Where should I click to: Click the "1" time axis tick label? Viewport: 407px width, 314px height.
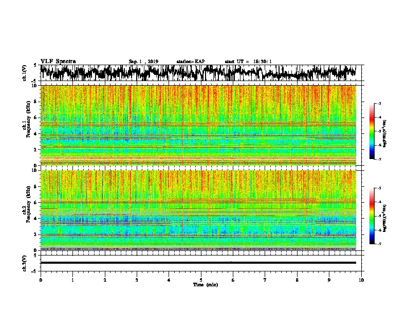point(72,280)
